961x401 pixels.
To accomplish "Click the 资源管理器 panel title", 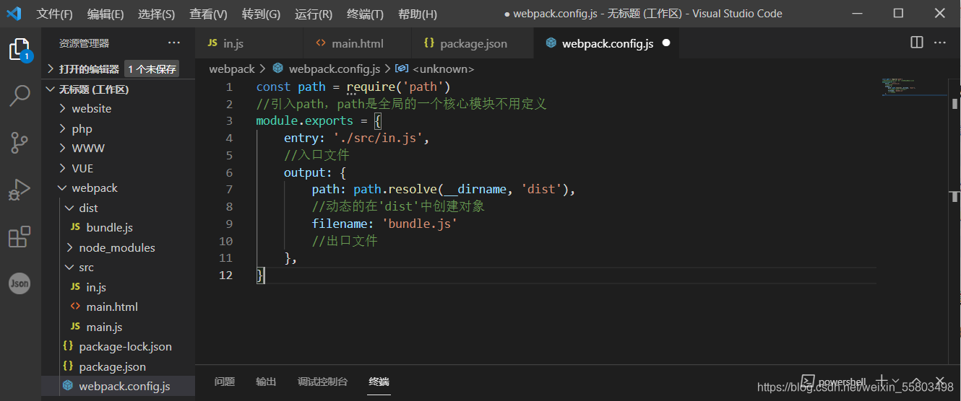I will tap(84, 43).
